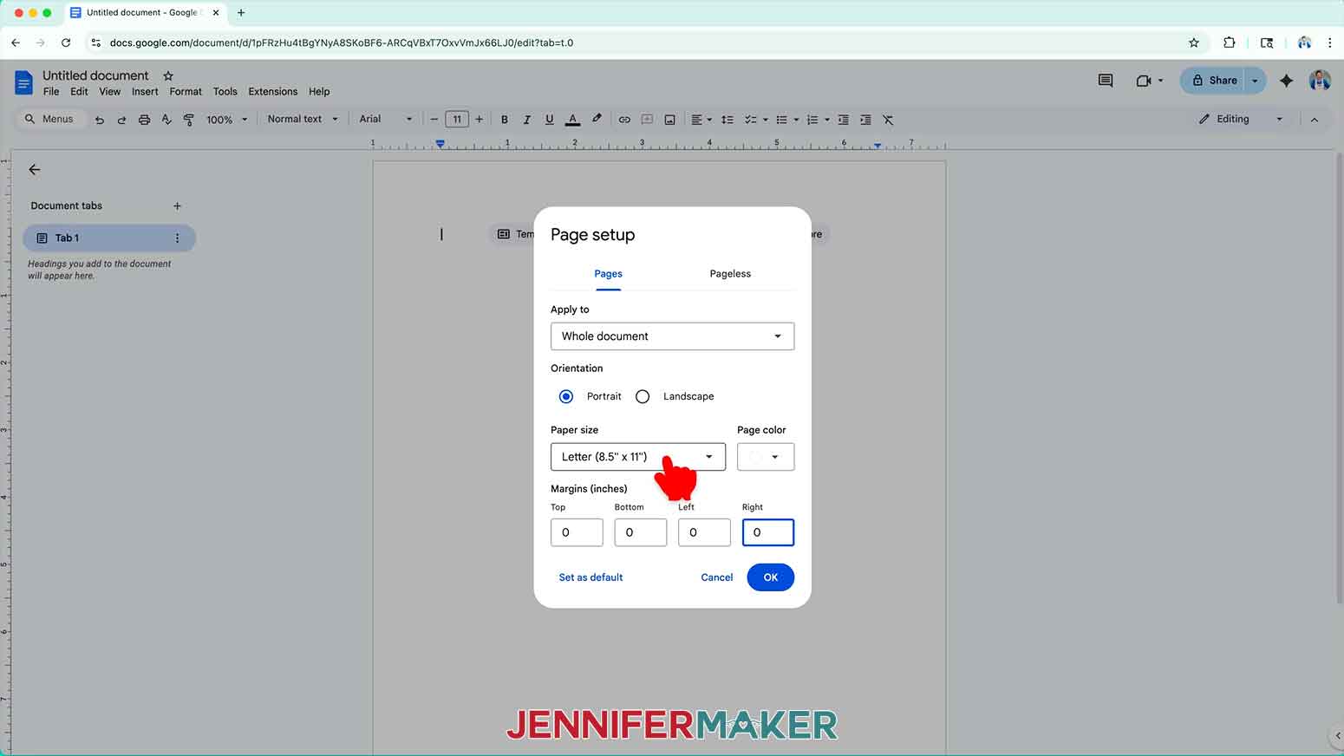
Task: Toggle Bold formatting in the toolbar
Action: [x=505, y=120]
